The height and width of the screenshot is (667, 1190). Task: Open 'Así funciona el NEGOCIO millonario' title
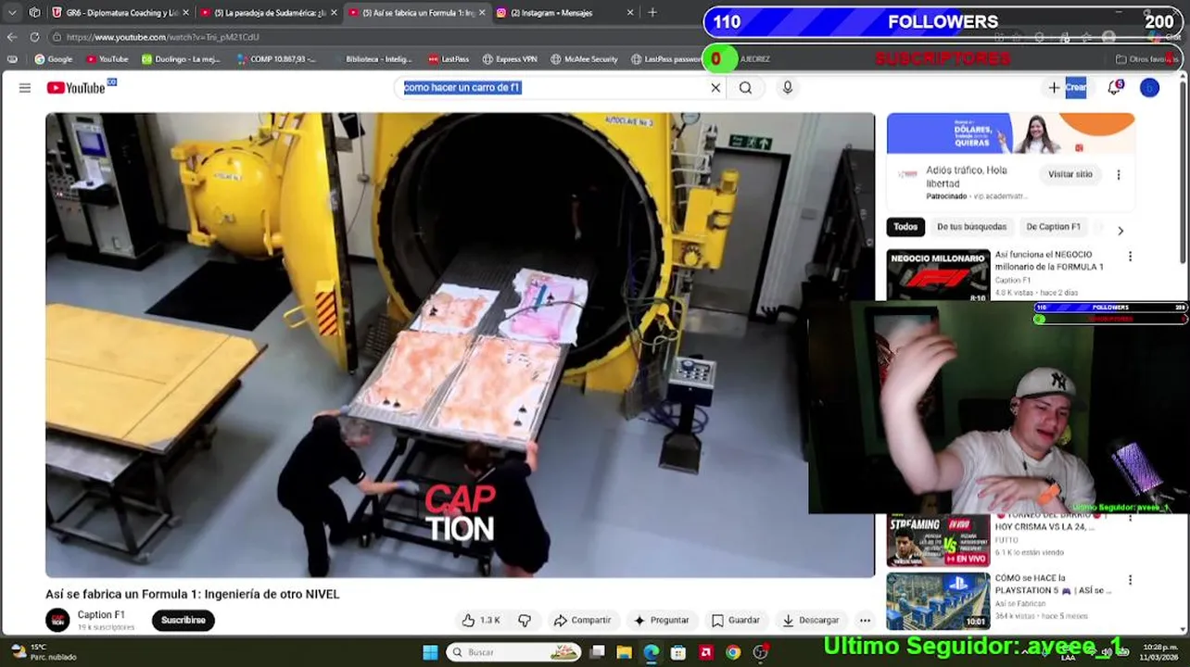coord(1048,260)
